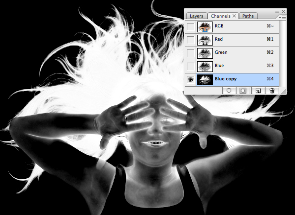
Task: Select the Blue copy channel name
Action: tap(226, 79)
